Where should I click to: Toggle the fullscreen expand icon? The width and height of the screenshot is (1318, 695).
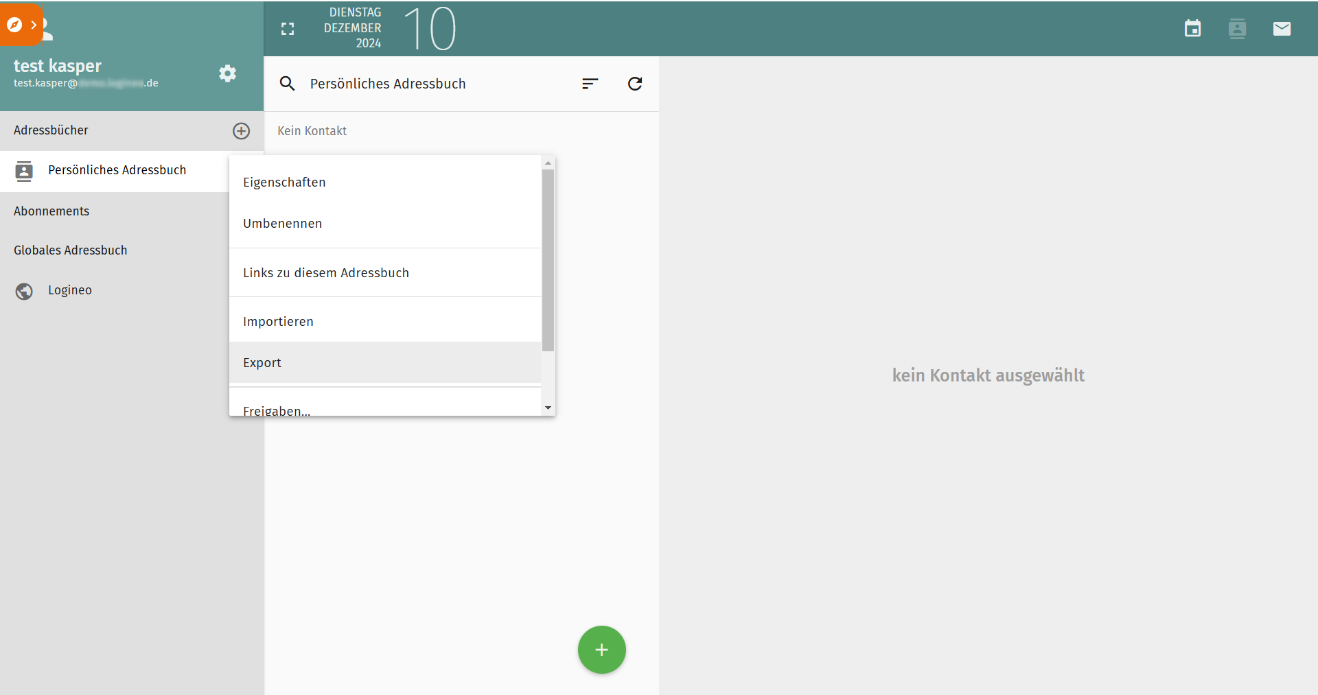288,29
